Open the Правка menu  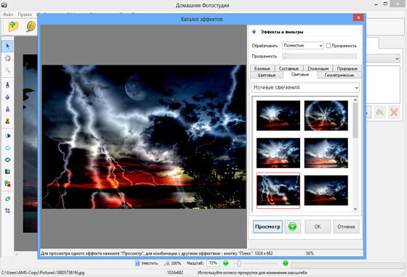coord(25,15)
